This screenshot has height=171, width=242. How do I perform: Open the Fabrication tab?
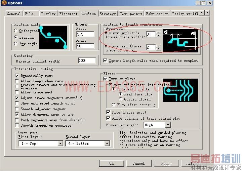(x=157, y=14)
